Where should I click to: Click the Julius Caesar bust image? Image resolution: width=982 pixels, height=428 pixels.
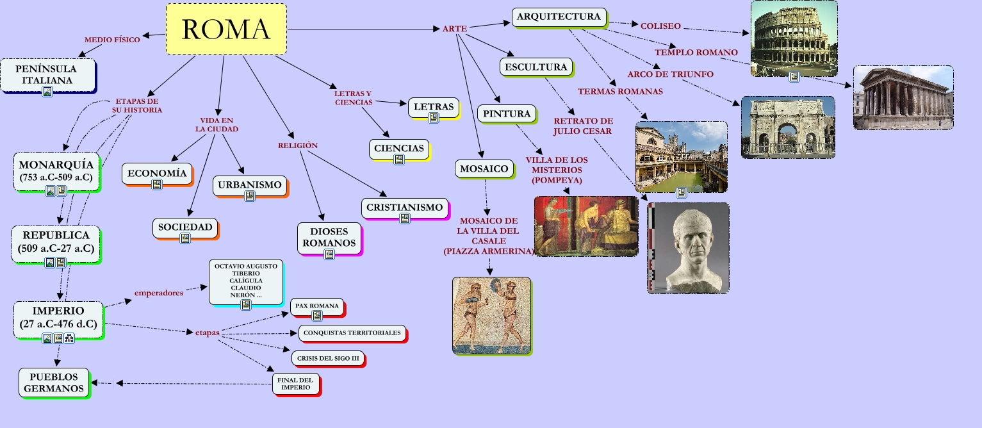(x=689, y=248)
